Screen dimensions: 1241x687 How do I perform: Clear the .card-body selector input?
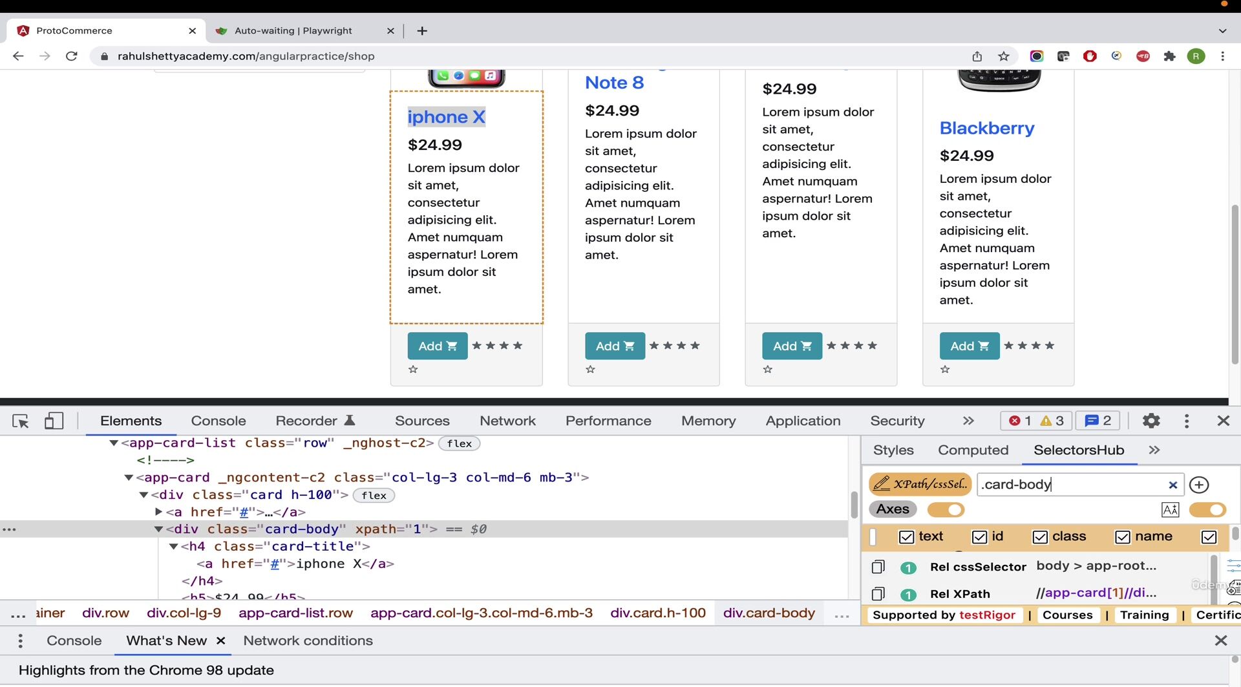click(1172, 485)
